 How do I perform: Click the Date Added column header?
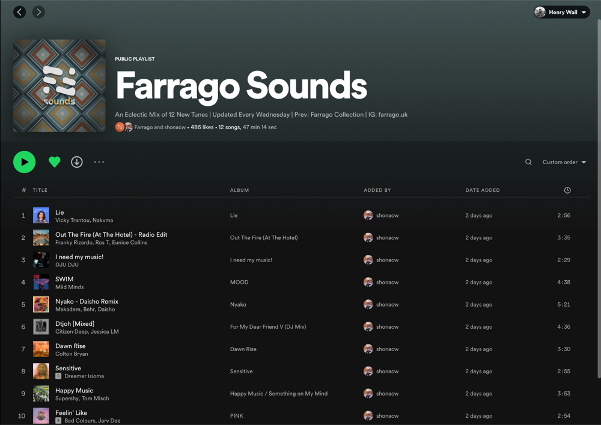click(483, 190)
